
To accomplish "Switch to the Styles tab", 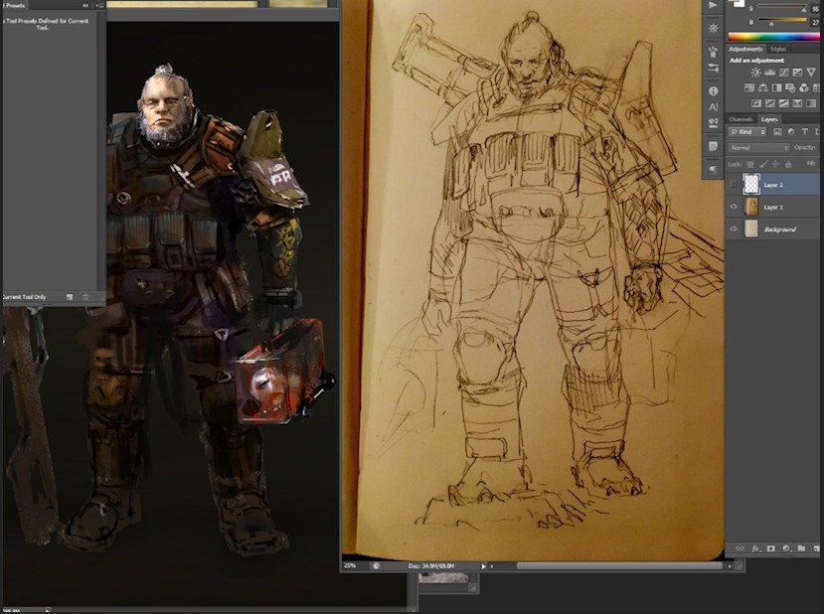I will click(x=778, y=49).
